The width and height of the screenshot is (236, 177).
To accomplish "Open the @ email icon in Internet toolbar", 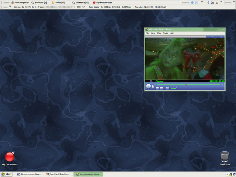I will tap(197, 3).
